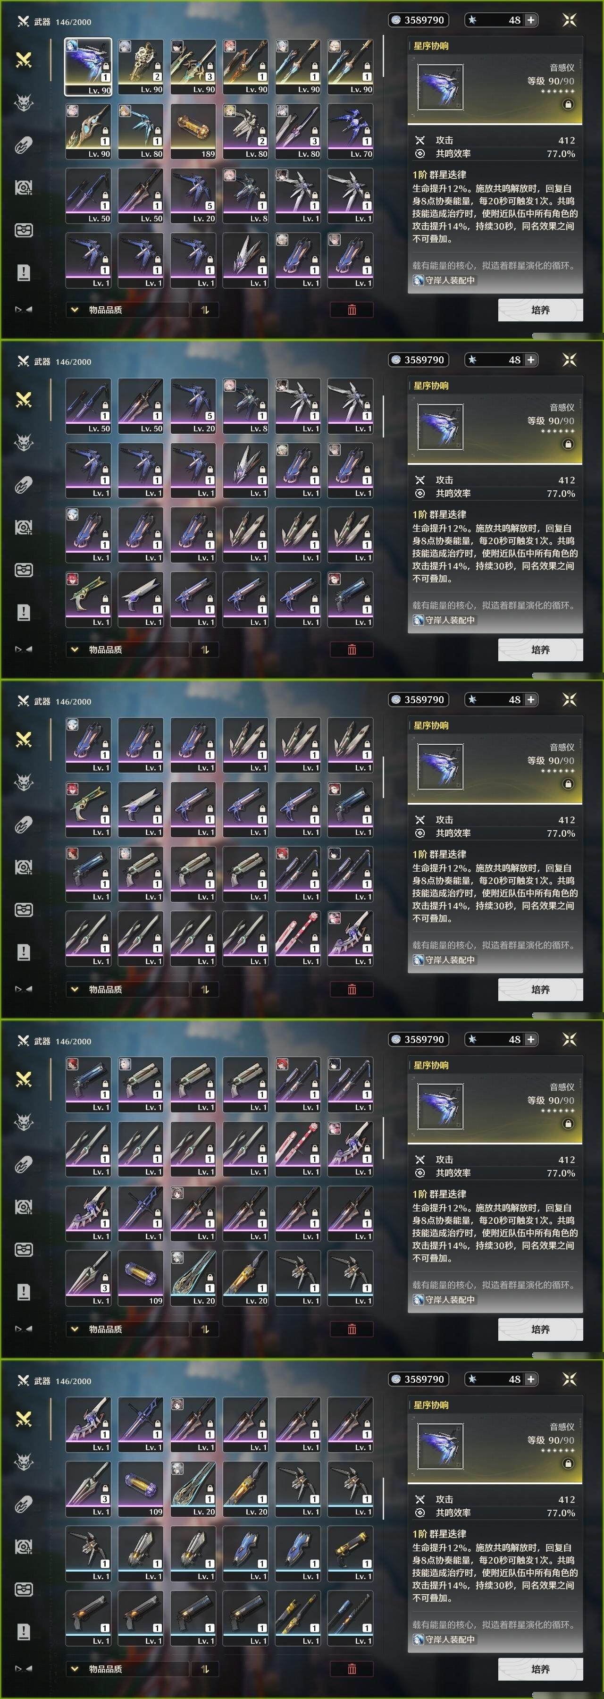604x1699 pixels.
Task: Select the gold tube item showing 189
Action: tap(193, 131)
